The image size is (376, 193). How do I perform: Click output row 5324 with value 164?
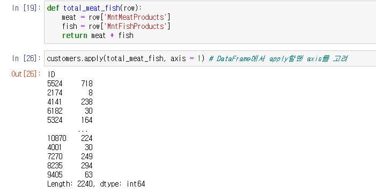pyautogui.click(x=70, y=120)
